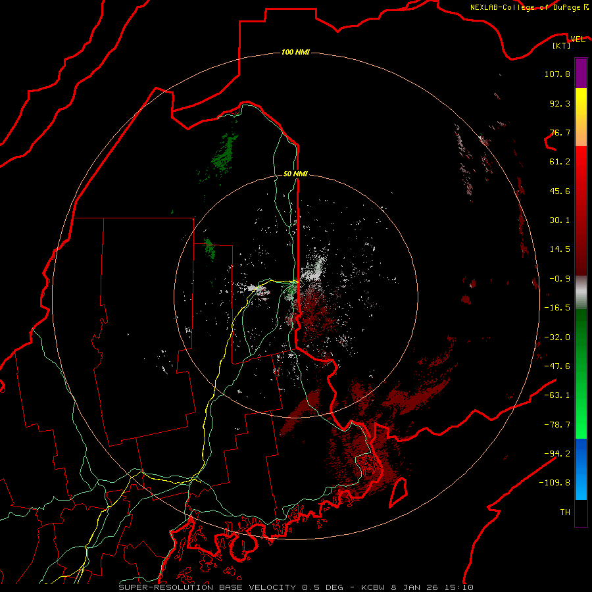Pick the gray near-zero segment of the color bar
Image resolution: width=592 pixels, height=592 pixels.
coord(581,293)
